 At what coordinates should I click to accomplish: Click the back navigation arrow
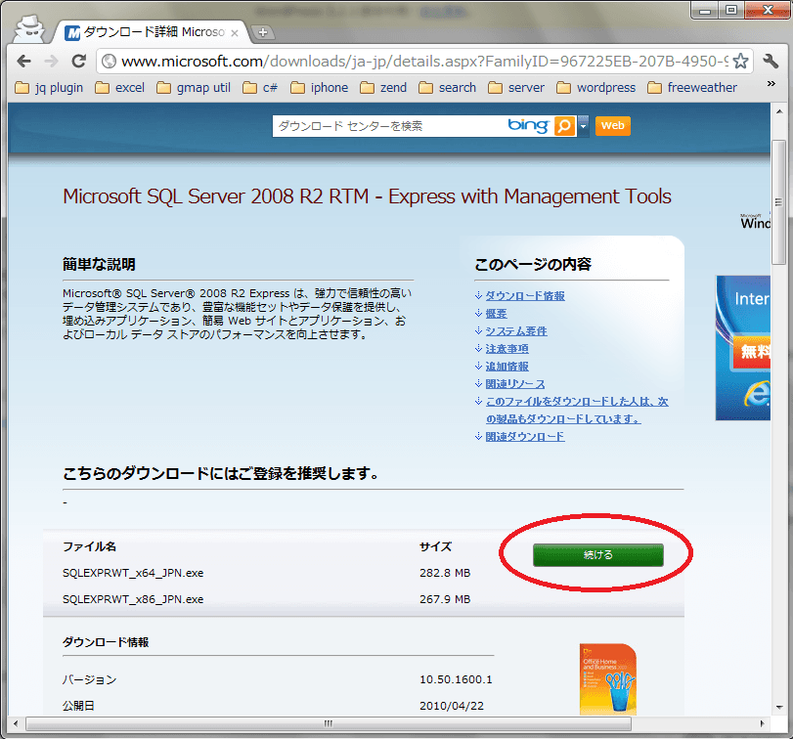pyautogui.click(x=24, y=60)
